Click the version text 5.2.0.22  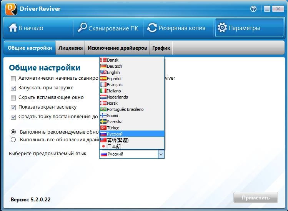pyautogui.click(x=41, y=199)
